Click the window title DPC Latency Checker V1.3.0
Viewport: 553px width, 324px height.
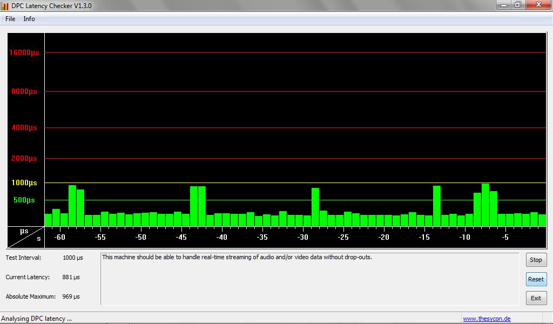pyautogui.click(x=51, y=5)
